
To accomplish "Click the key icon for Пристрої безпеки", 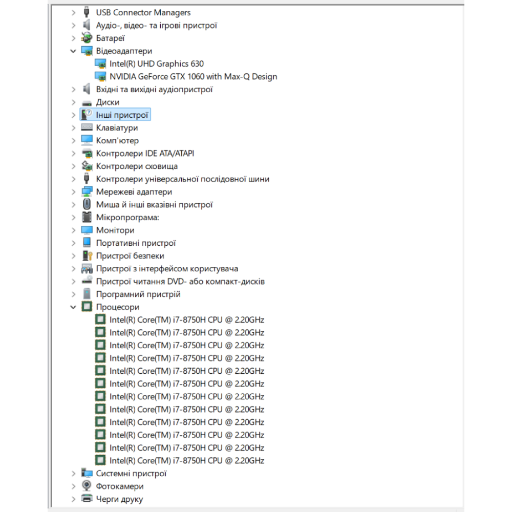I will point(87,255).
